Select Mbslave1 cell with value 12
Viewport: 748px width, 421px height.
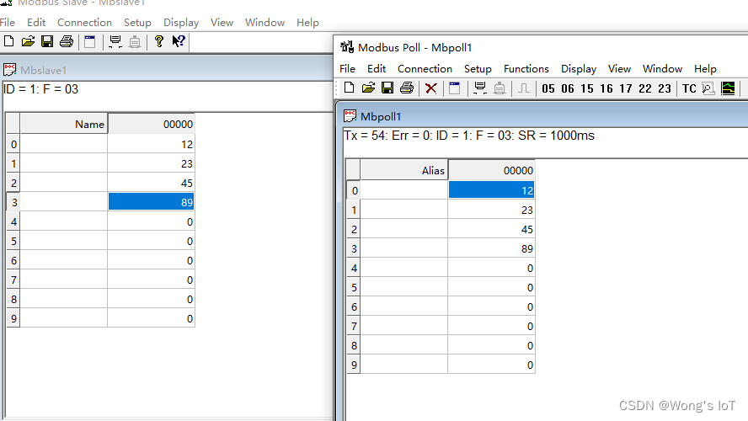(x=151, y=144)
